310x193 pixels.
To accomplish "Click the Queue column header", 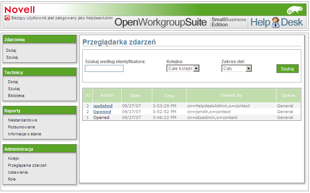I will coord(288,96).
